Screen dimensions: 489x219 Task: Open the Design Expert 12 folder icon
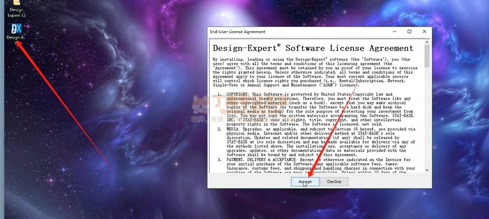[16, 9]
